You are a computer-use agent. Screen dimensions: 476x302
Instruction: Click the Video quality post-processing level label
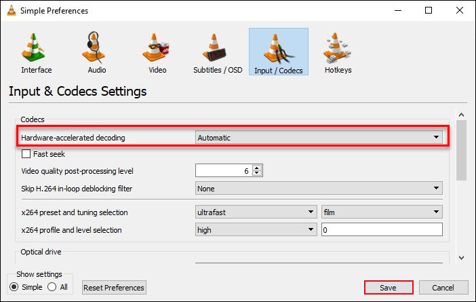coord(77,171)
